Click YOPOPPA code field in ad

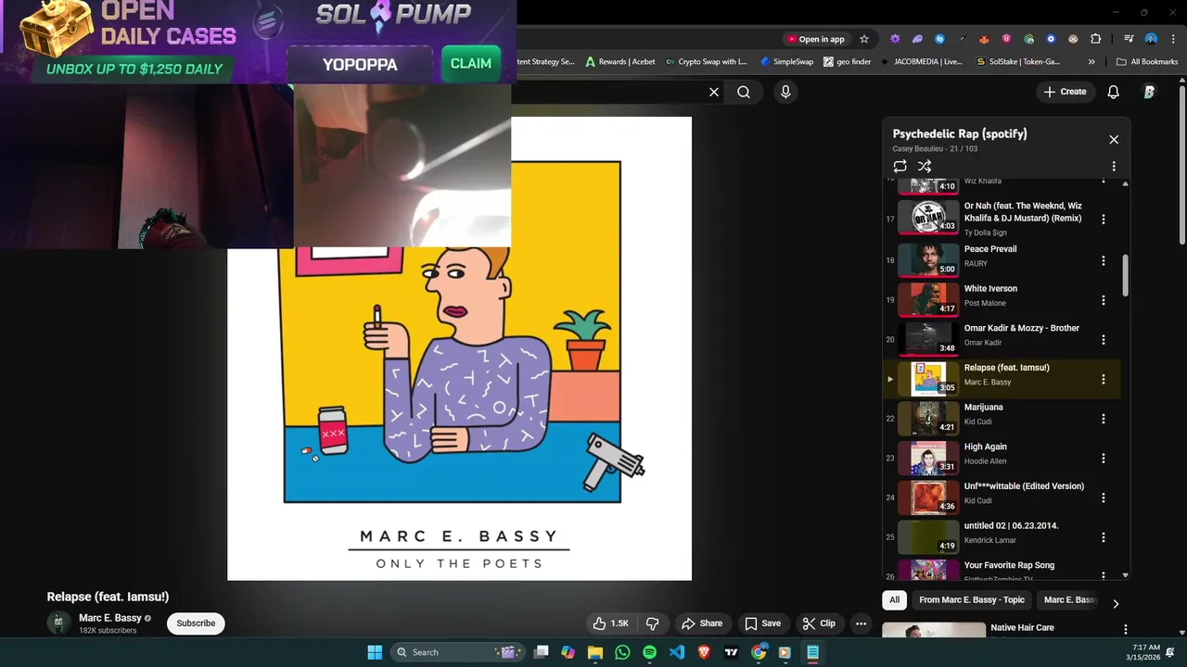pos(360,65)
